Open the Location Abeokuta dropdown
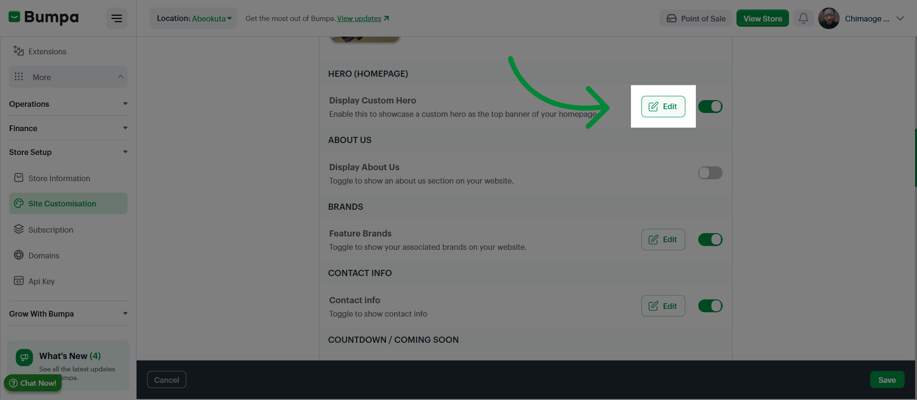 (193, 19)
